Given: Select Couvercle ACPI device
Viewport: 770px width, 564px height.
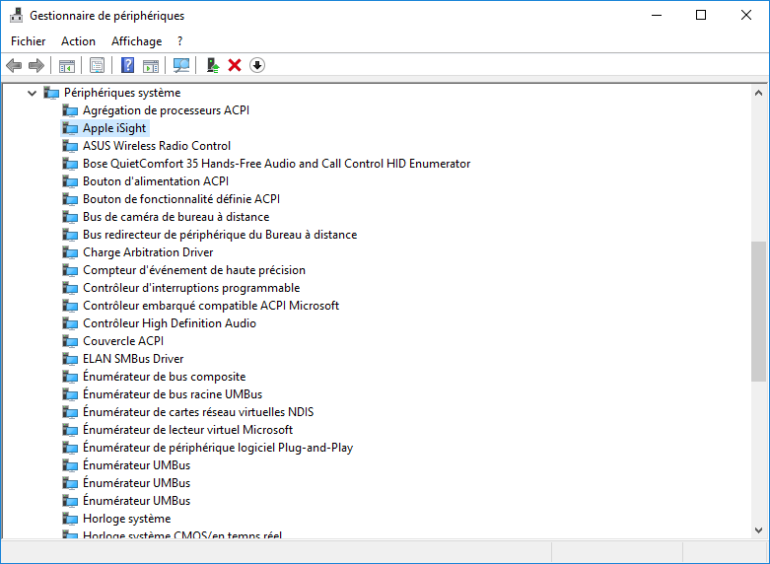Looking at the screenshot, I should [123, 341].
